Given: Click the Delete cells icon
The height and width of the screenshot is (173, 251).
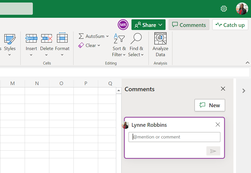Looking at the screenshot, I should coord(47,39).
